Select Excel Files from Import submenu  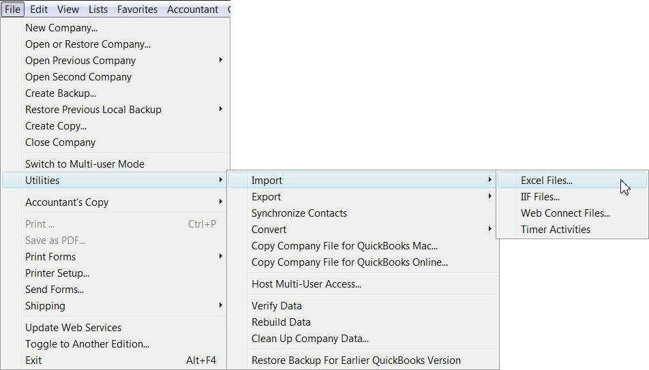coord(547,181)
